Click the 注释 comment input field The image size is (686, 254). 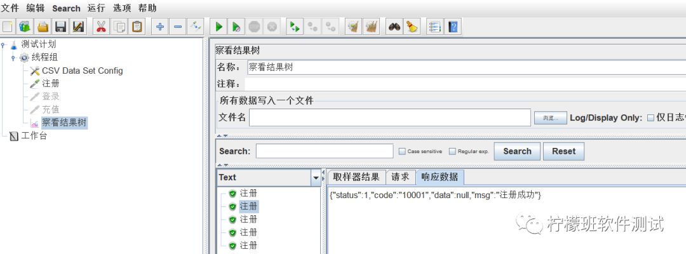(466, 84)
